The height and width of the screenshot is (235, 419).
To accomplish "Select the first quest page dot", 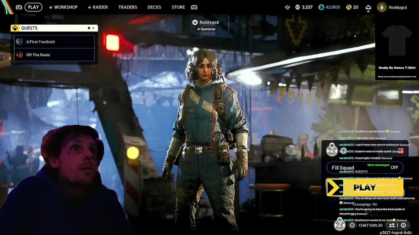I will coord(89,28).
